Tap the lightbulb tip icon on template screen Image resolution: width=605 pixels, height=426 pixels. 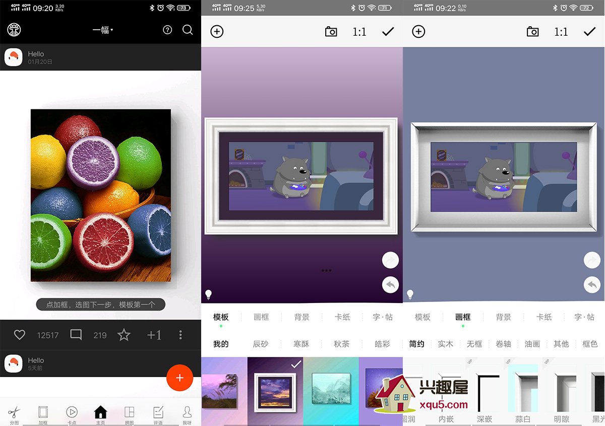pyautogui.click(x=208, y=294)
